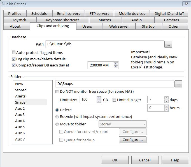Screen dimensions: 191x167
Task: Increase clip age days with up arrow
Action: coord(166,98)
